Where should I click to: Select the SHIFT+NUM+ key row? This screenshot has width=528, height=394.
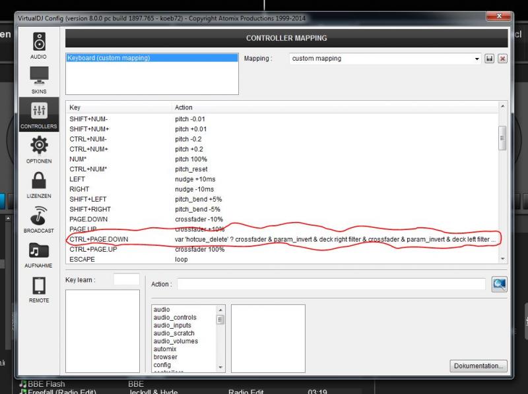282,129
